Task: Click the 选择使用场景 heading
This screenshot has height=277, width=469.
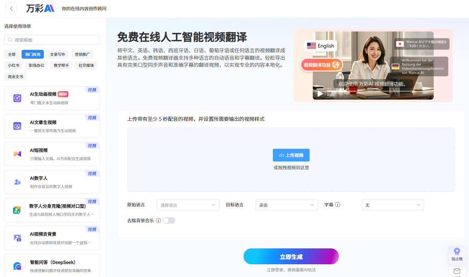Action: point(18,26)
